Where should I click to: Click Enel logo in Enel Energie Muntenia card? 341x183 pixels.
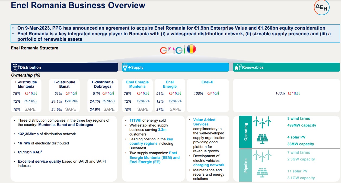click(143, 93)
